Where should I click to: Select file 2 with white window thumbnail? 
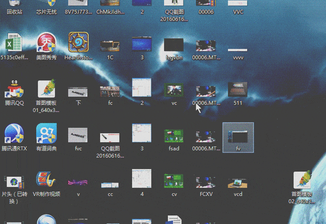[x=142, y=92]
